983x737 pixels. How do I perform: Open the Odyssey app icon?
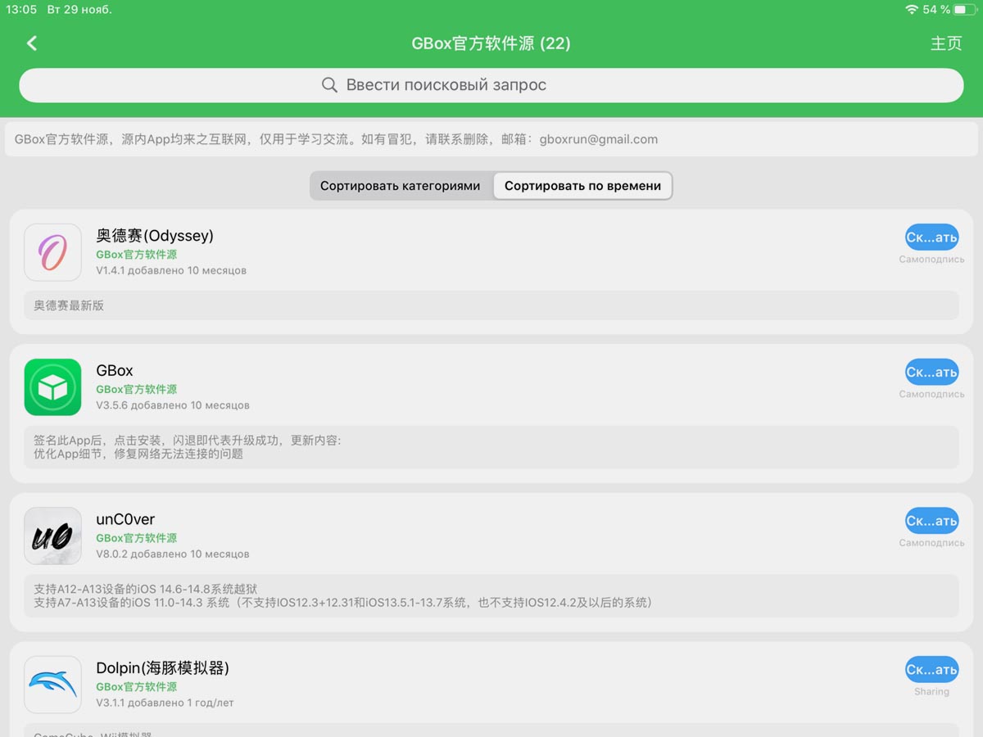(52, 252)
